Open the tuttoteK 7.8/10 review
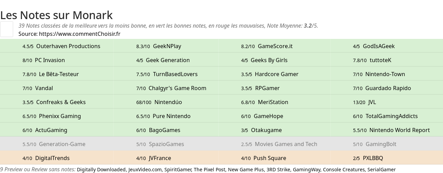Screen dimensions: 443x173 pos(372,60)
